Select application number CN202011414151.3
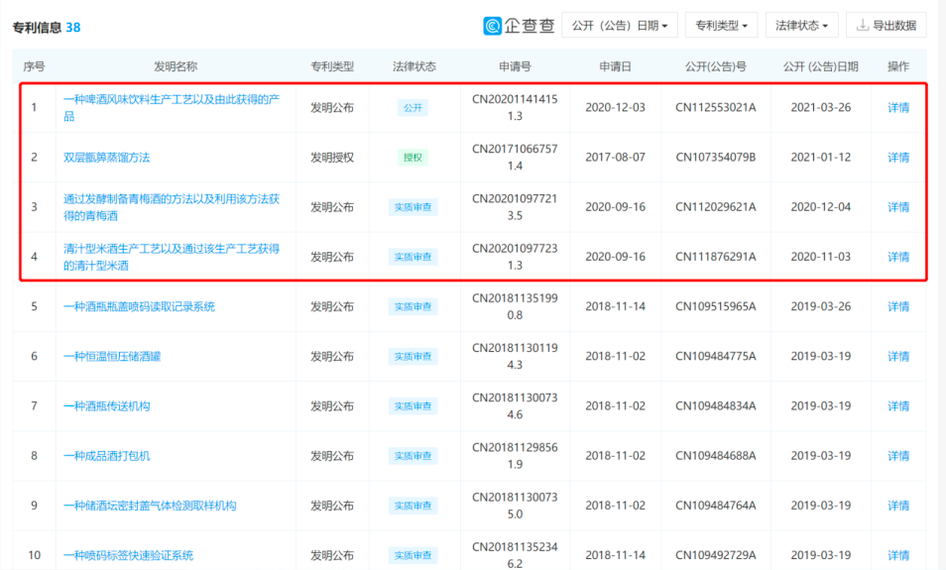Screen dimensions: 946x570 515,107
